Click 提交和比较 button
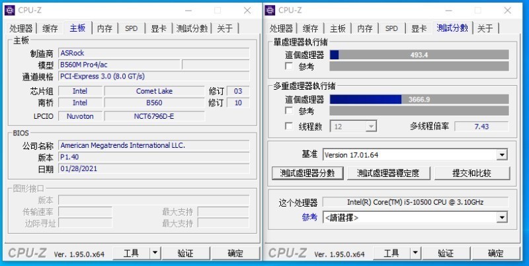 [x=471, y=173]
